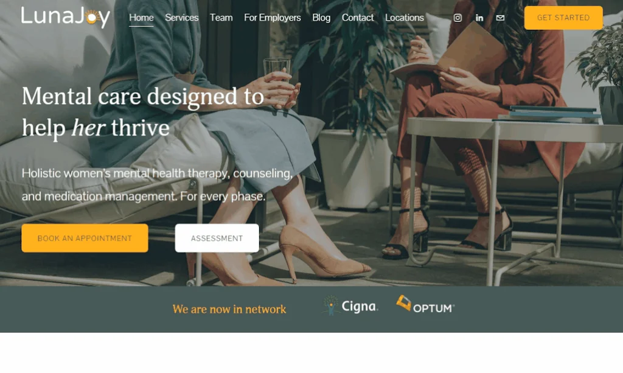Open the Blog page
623x373 pixels.
point(321,18)
